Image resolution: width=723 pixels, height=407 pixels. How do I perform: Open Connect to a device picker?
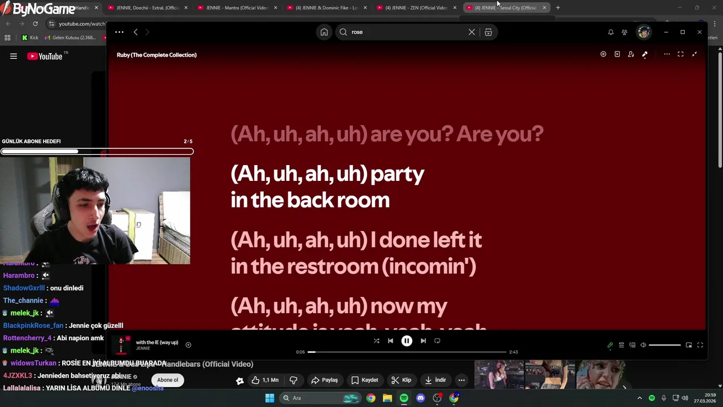tap(632, 345)
